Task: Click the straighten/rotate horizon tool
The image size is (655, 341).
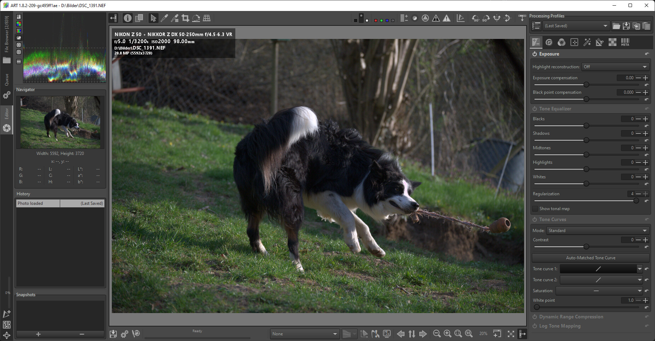Action: [196, 18]
